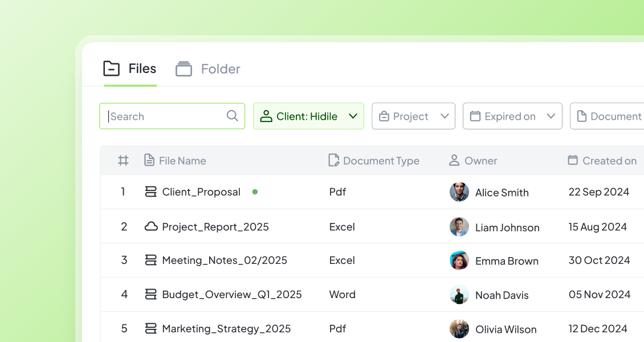Click the stack icon beside Marketing_Strategy_2025
The width and height of the screenshot is (644, 342).
[150, 328]
